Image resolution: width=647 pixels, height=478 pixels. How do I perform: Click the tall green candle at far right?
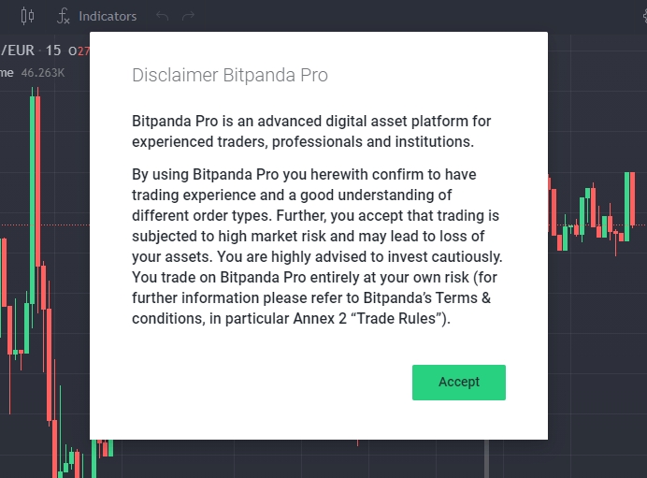(626, 207)
